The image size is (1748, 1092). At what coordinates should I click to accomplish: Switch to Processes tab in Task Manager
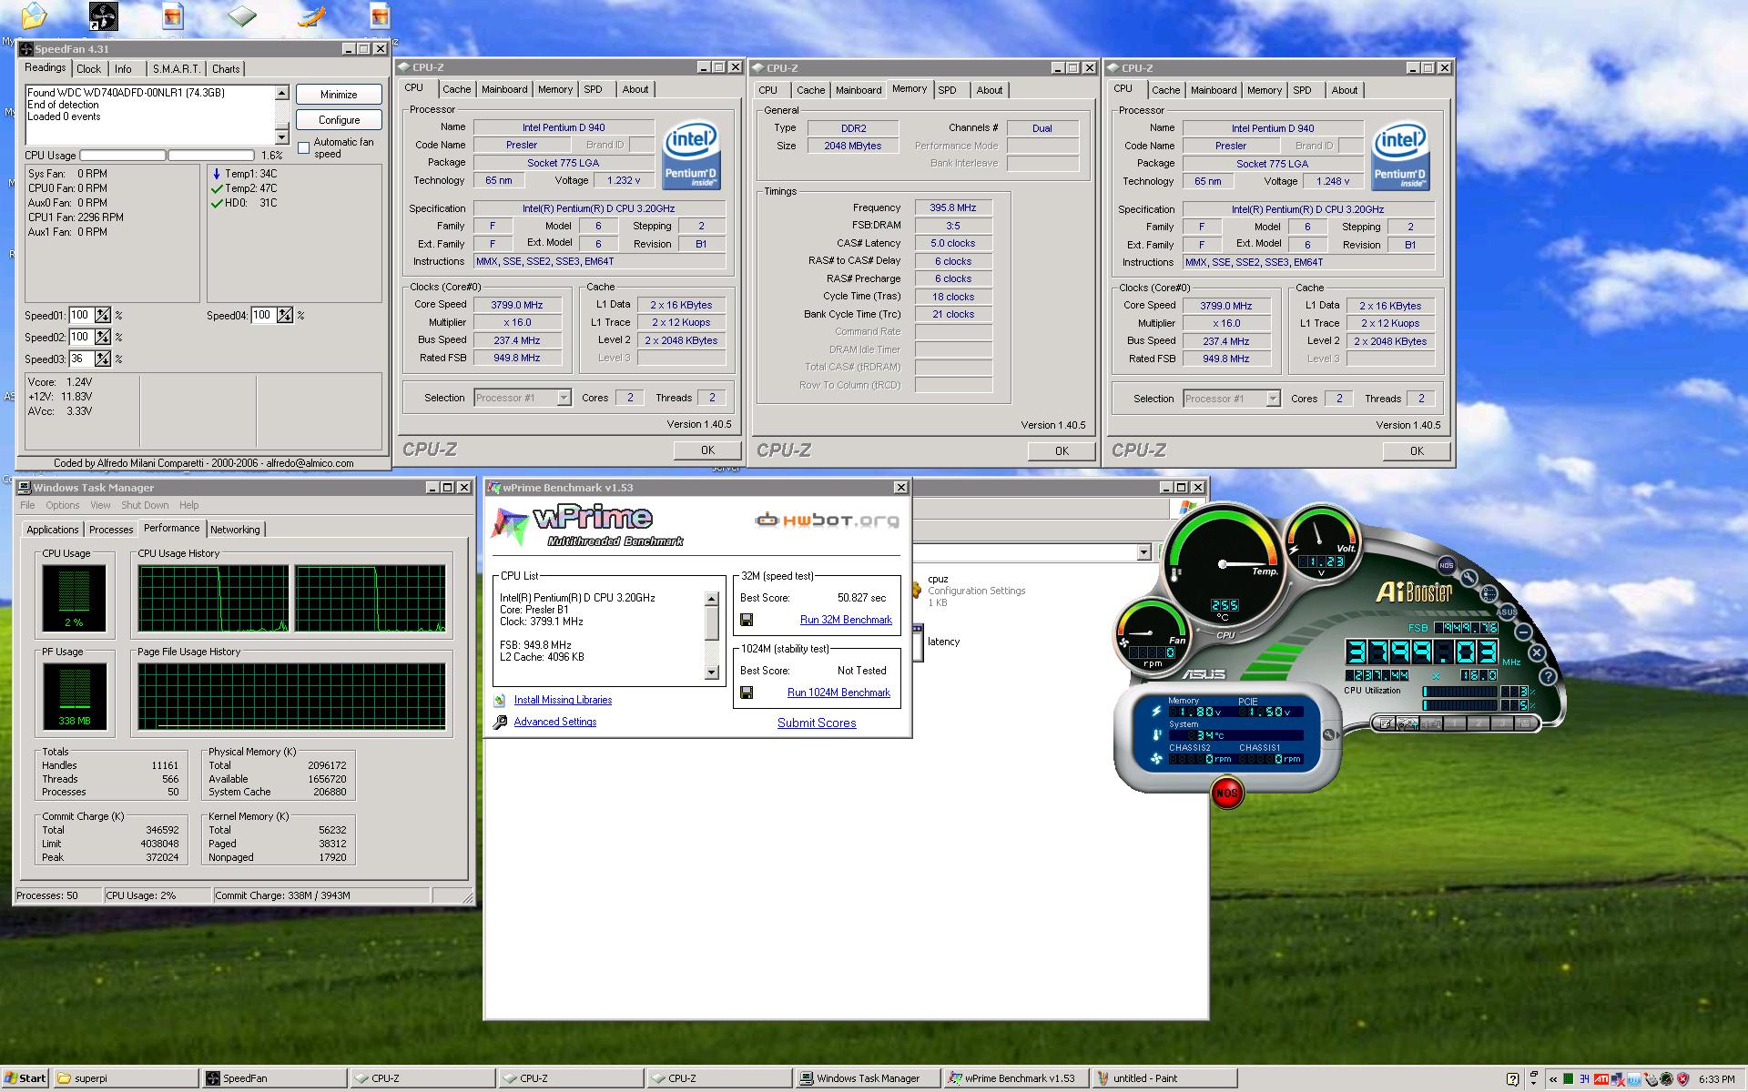[x=111, y=530]
